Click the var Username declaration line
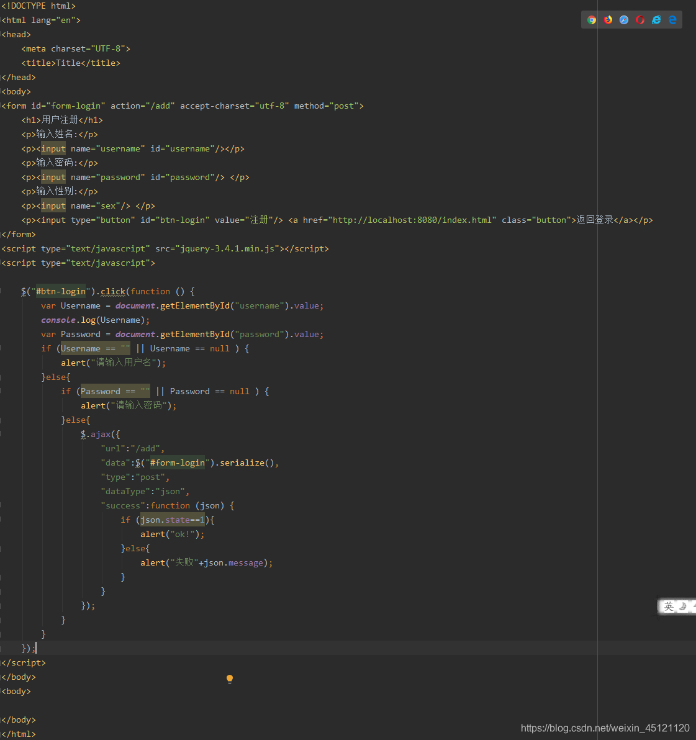 [182, 305]
